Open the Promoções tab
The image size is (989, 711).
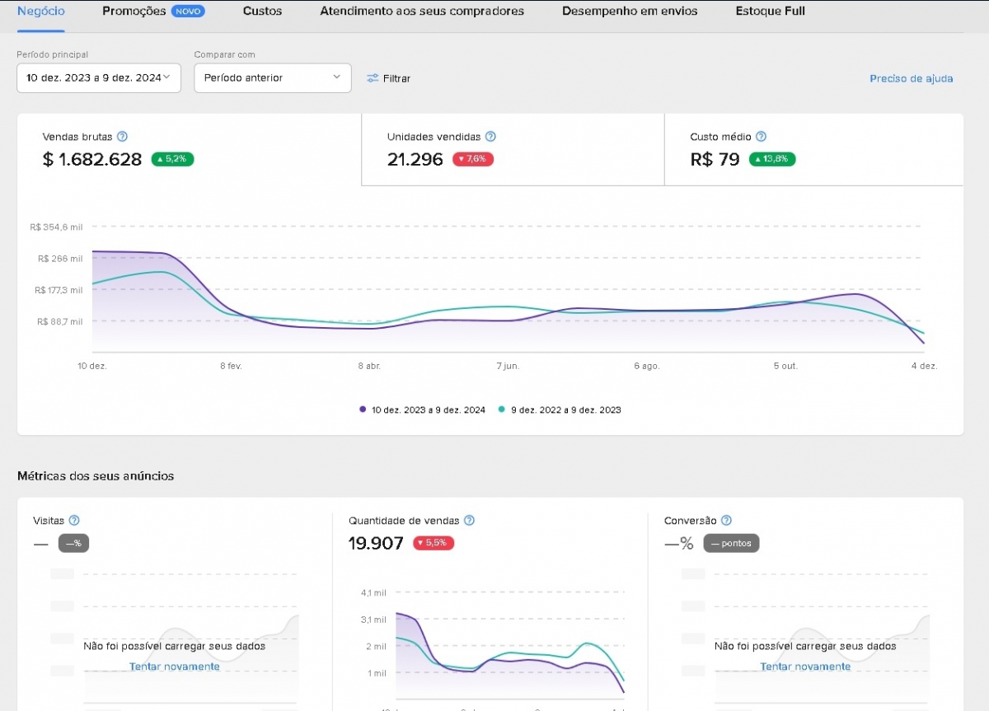134,12
